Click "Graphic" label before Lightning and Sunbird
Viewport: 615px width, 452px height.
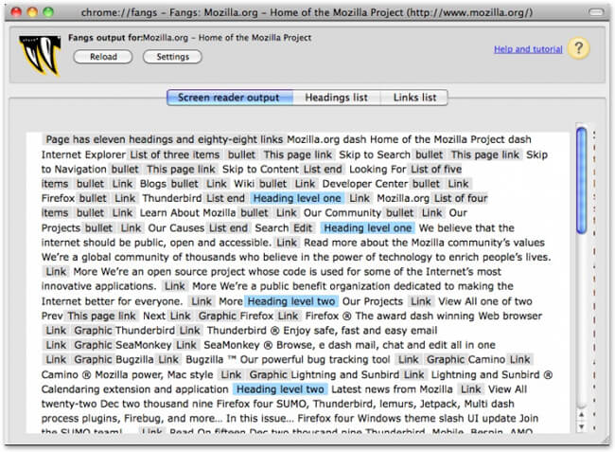269,374
